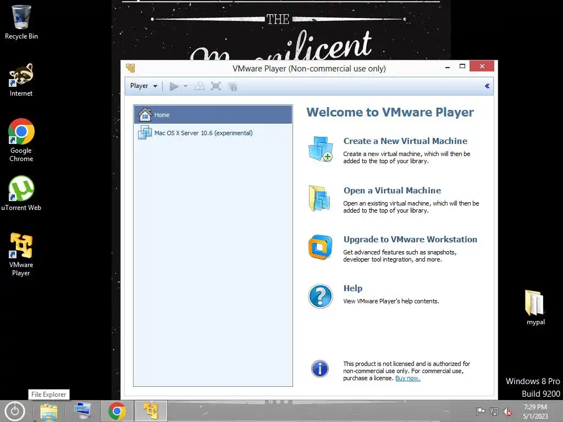Viewport: 563px width, 422px height.
Task: Click the blue question mark Help icon
Action: (x=321, y=296)
